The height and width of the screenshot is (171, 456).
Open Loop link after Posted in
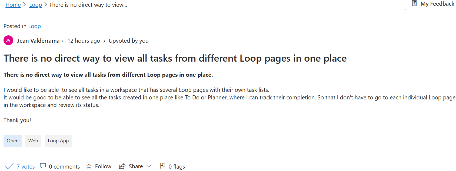pos(35,26)
